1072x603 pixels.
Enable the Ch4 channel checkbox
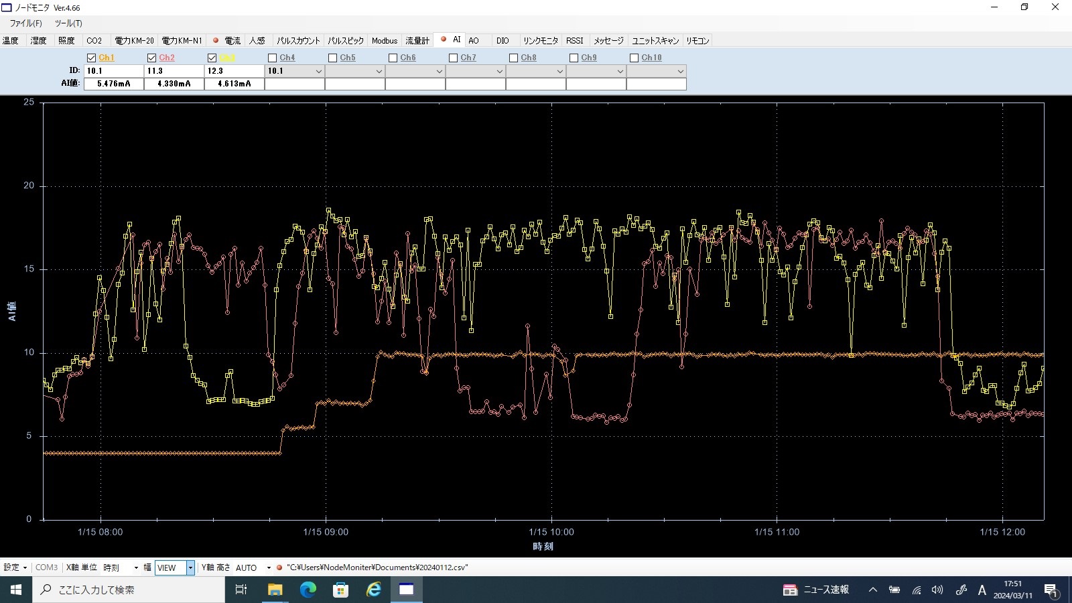(273, 58)
